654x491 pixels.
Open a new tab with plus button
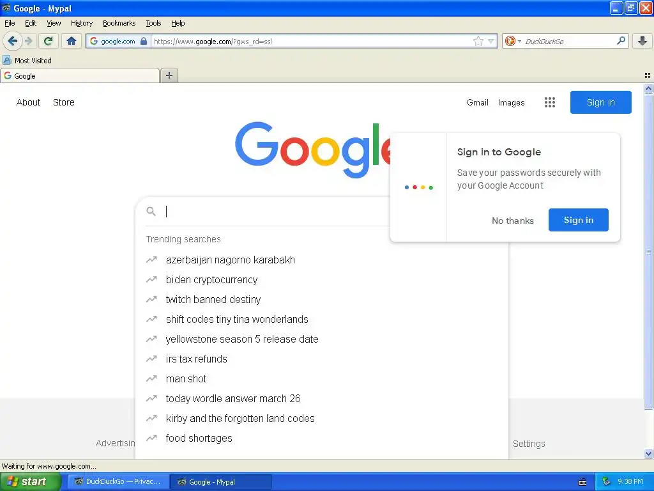(x=169, y=75)
